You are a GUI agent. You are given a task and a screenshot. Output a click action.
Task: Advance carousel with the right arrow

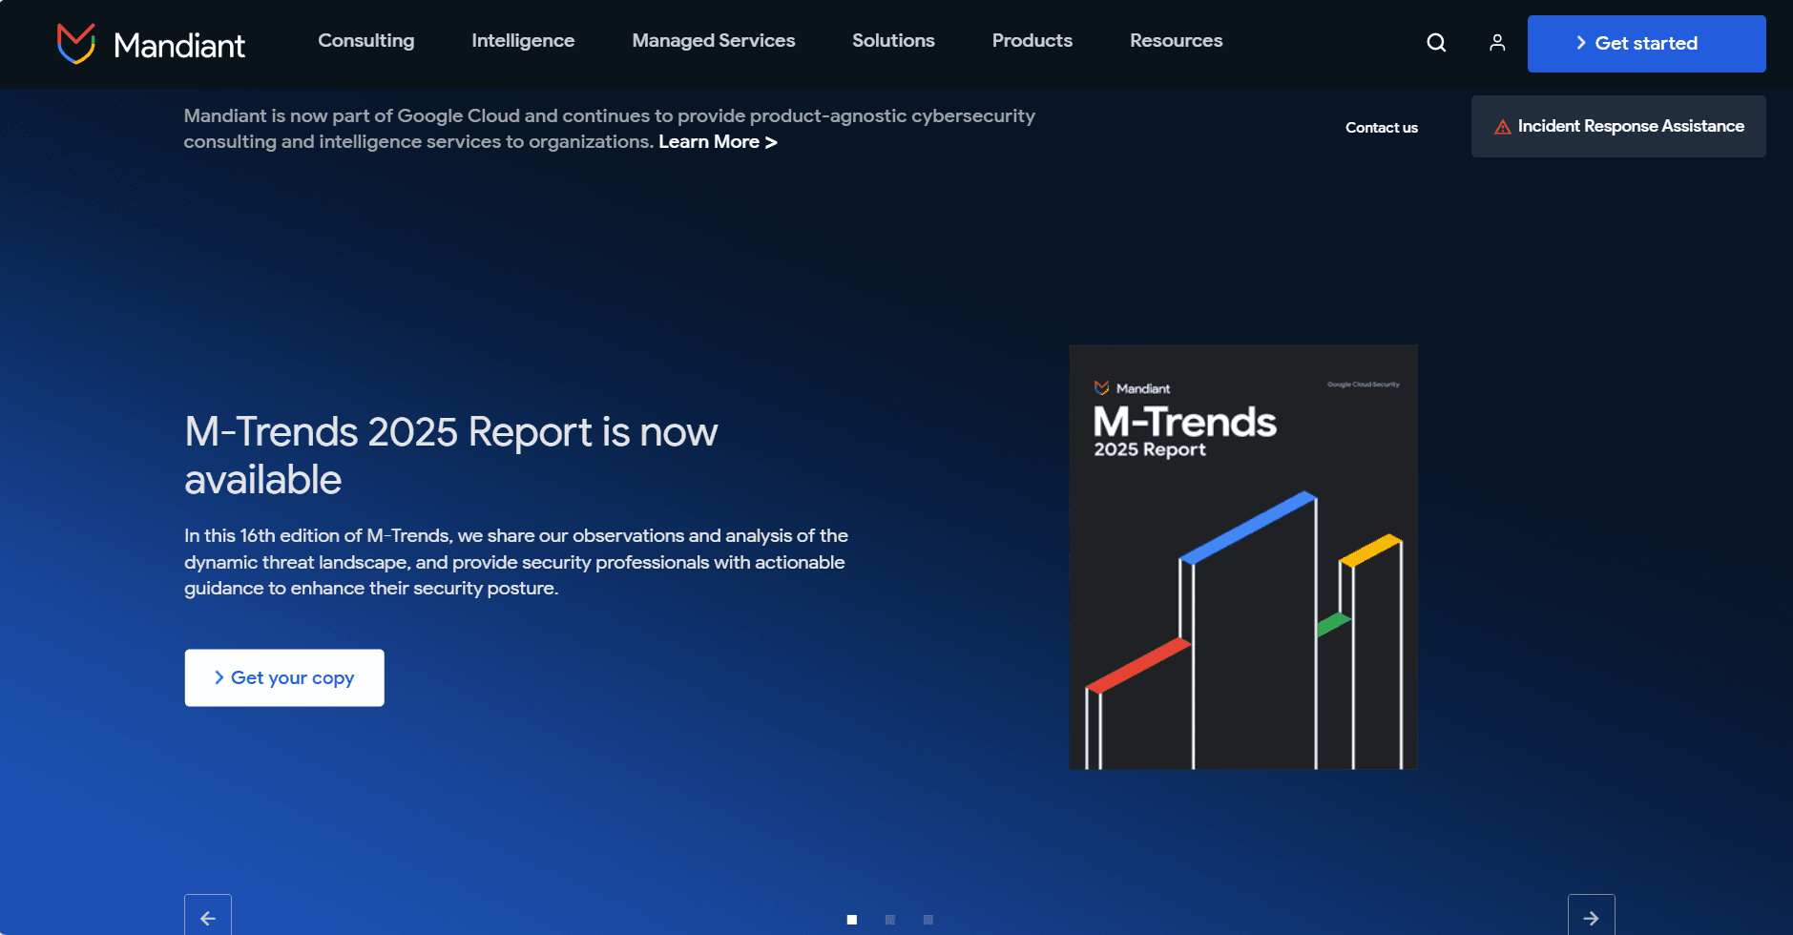click(1591, 916)
